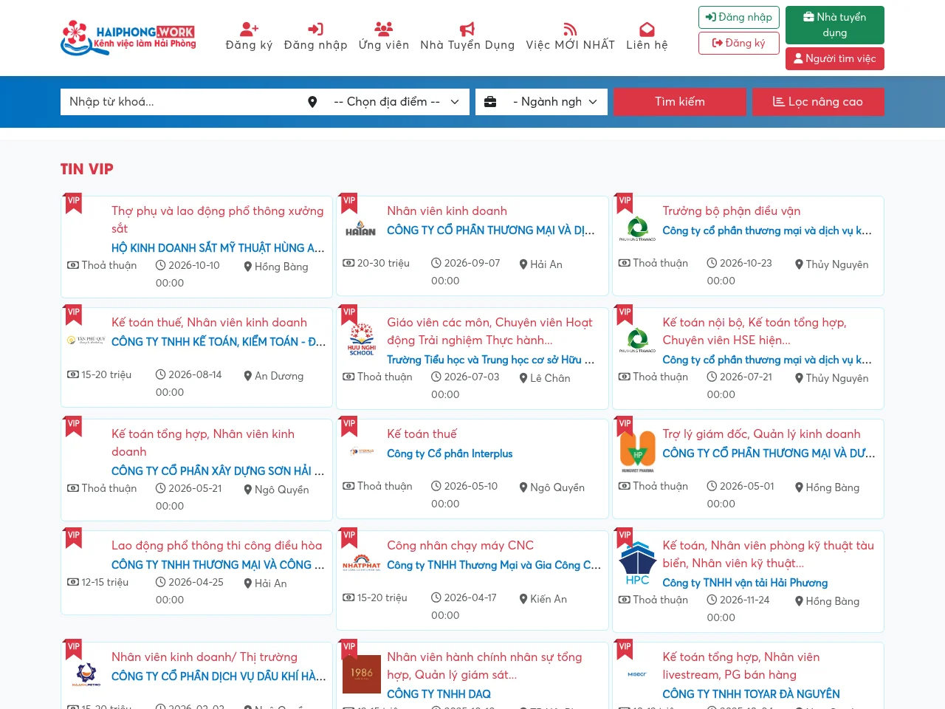Click the VIP ribbon on Công nhân chạy máy CNC card

click(x=349, y=538)
